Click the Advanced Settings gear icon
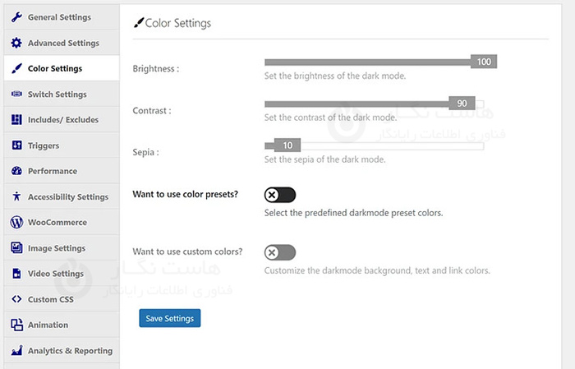This screenshot has height=369, width=575. pos(16,43)
